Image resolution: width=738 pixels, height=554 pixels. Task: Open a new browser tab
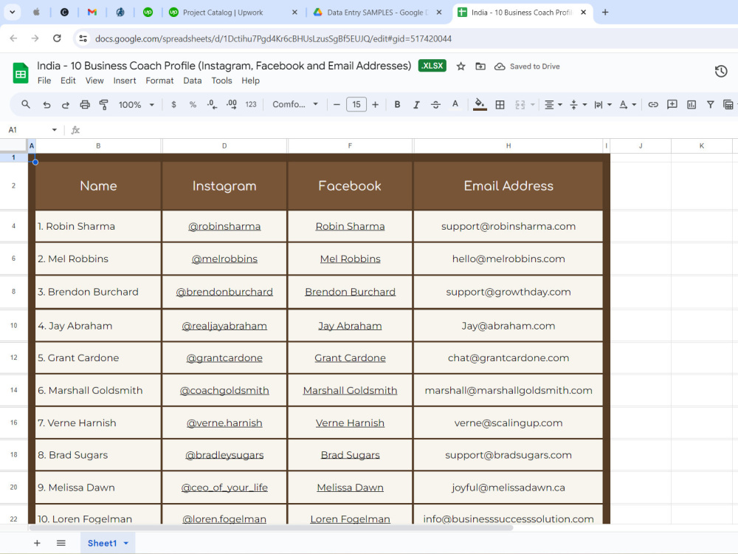coord(605,13)
